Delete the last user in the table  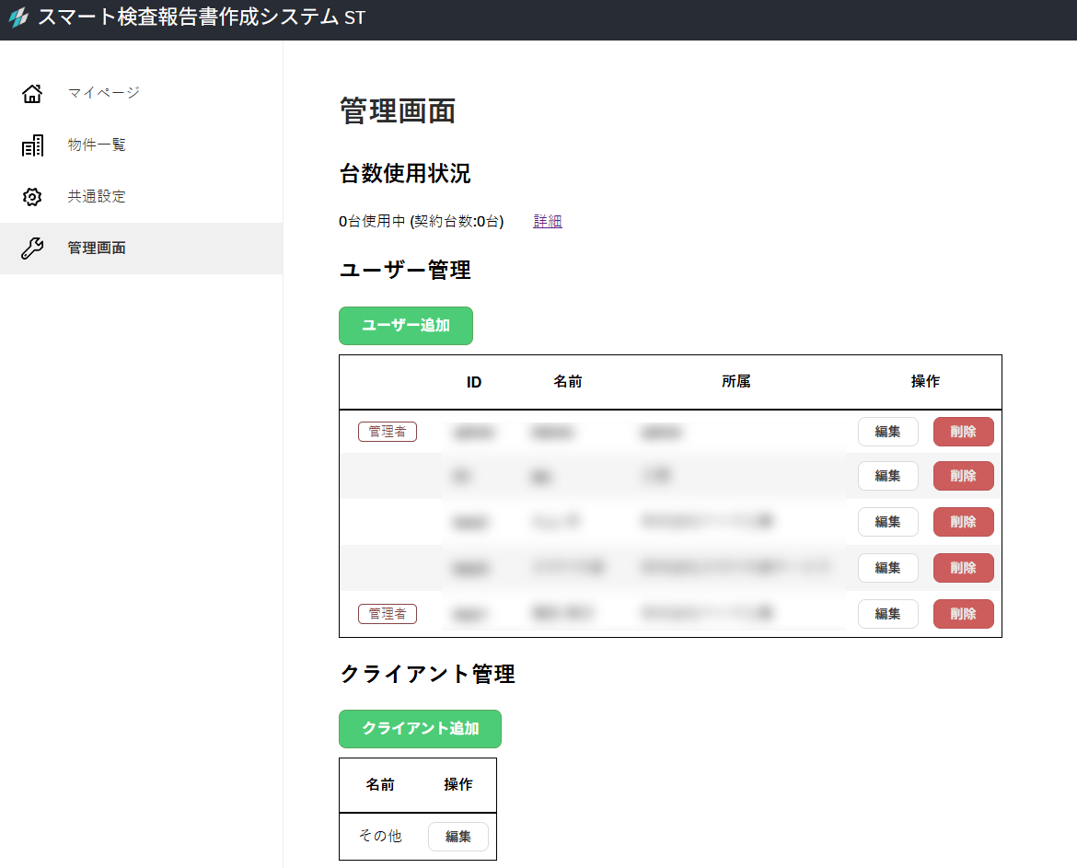963,614
